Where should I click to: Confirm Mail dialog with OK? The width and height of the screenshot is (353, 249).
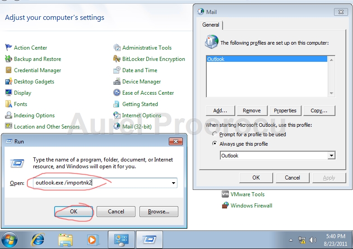point(256,178)
